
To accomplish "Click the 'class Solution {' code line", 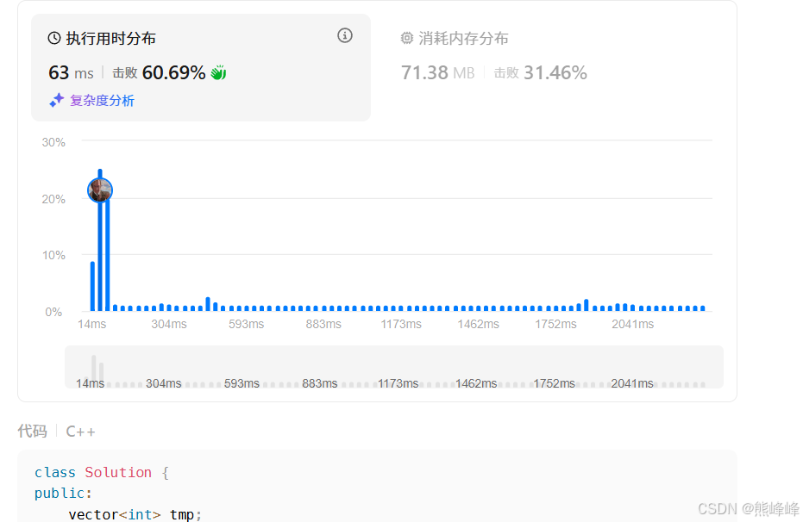I will click(102, 472).
